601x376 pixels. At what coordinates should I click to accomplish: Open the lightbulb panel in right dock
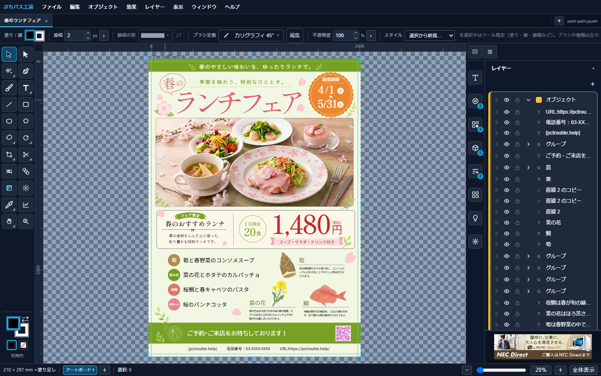[x=475, y=218]
